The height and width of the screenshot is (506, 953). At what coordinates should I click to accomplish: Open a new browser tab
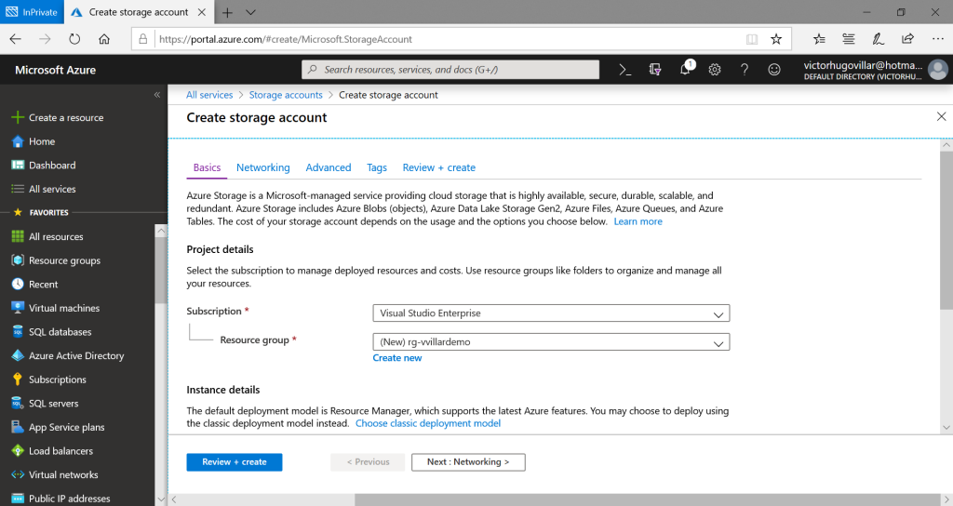[x=227, y=12]
